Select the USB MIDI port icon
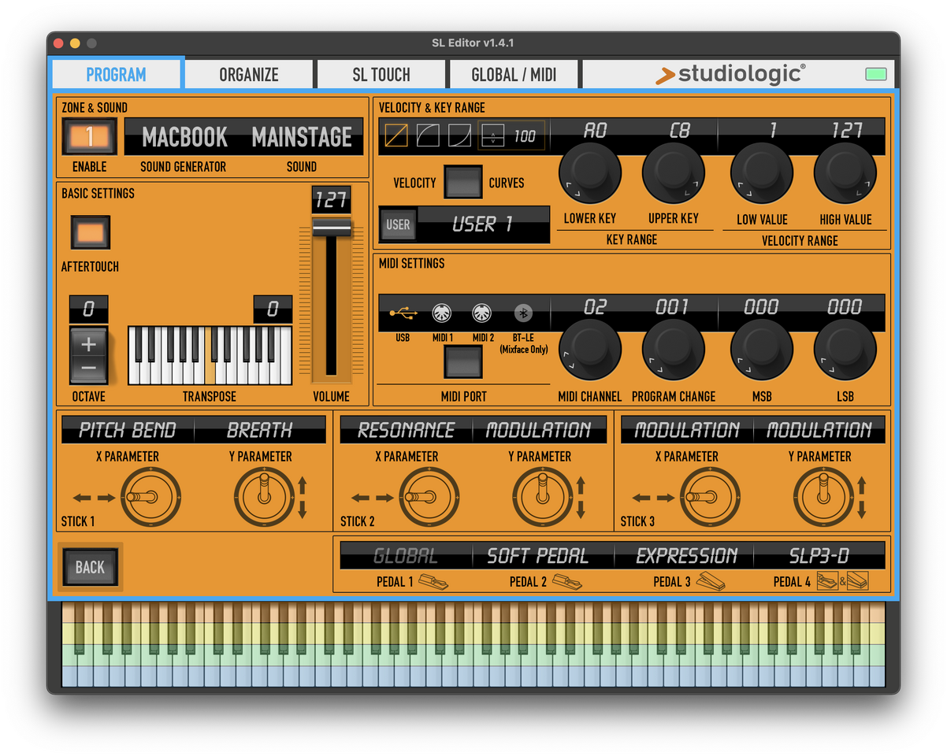This screenshot has height=756, width=947. (403, 314)
